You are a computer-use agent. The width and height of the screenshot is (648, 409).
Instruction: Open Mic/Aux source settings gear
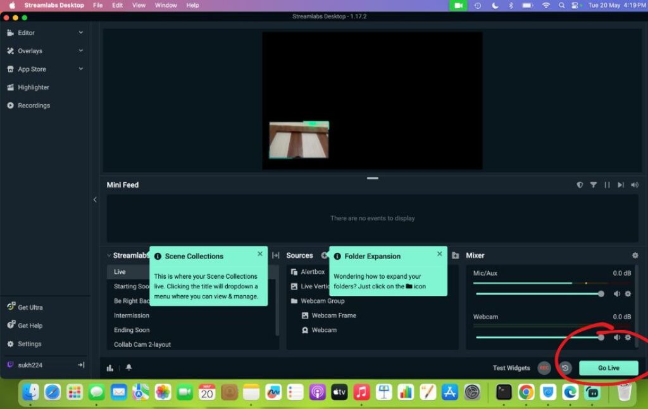(x=628, y=294)
